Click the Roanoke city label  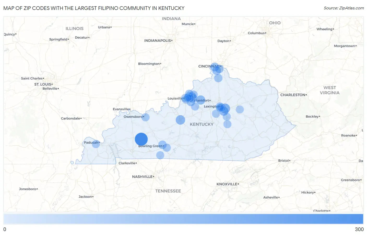(349, 135)
